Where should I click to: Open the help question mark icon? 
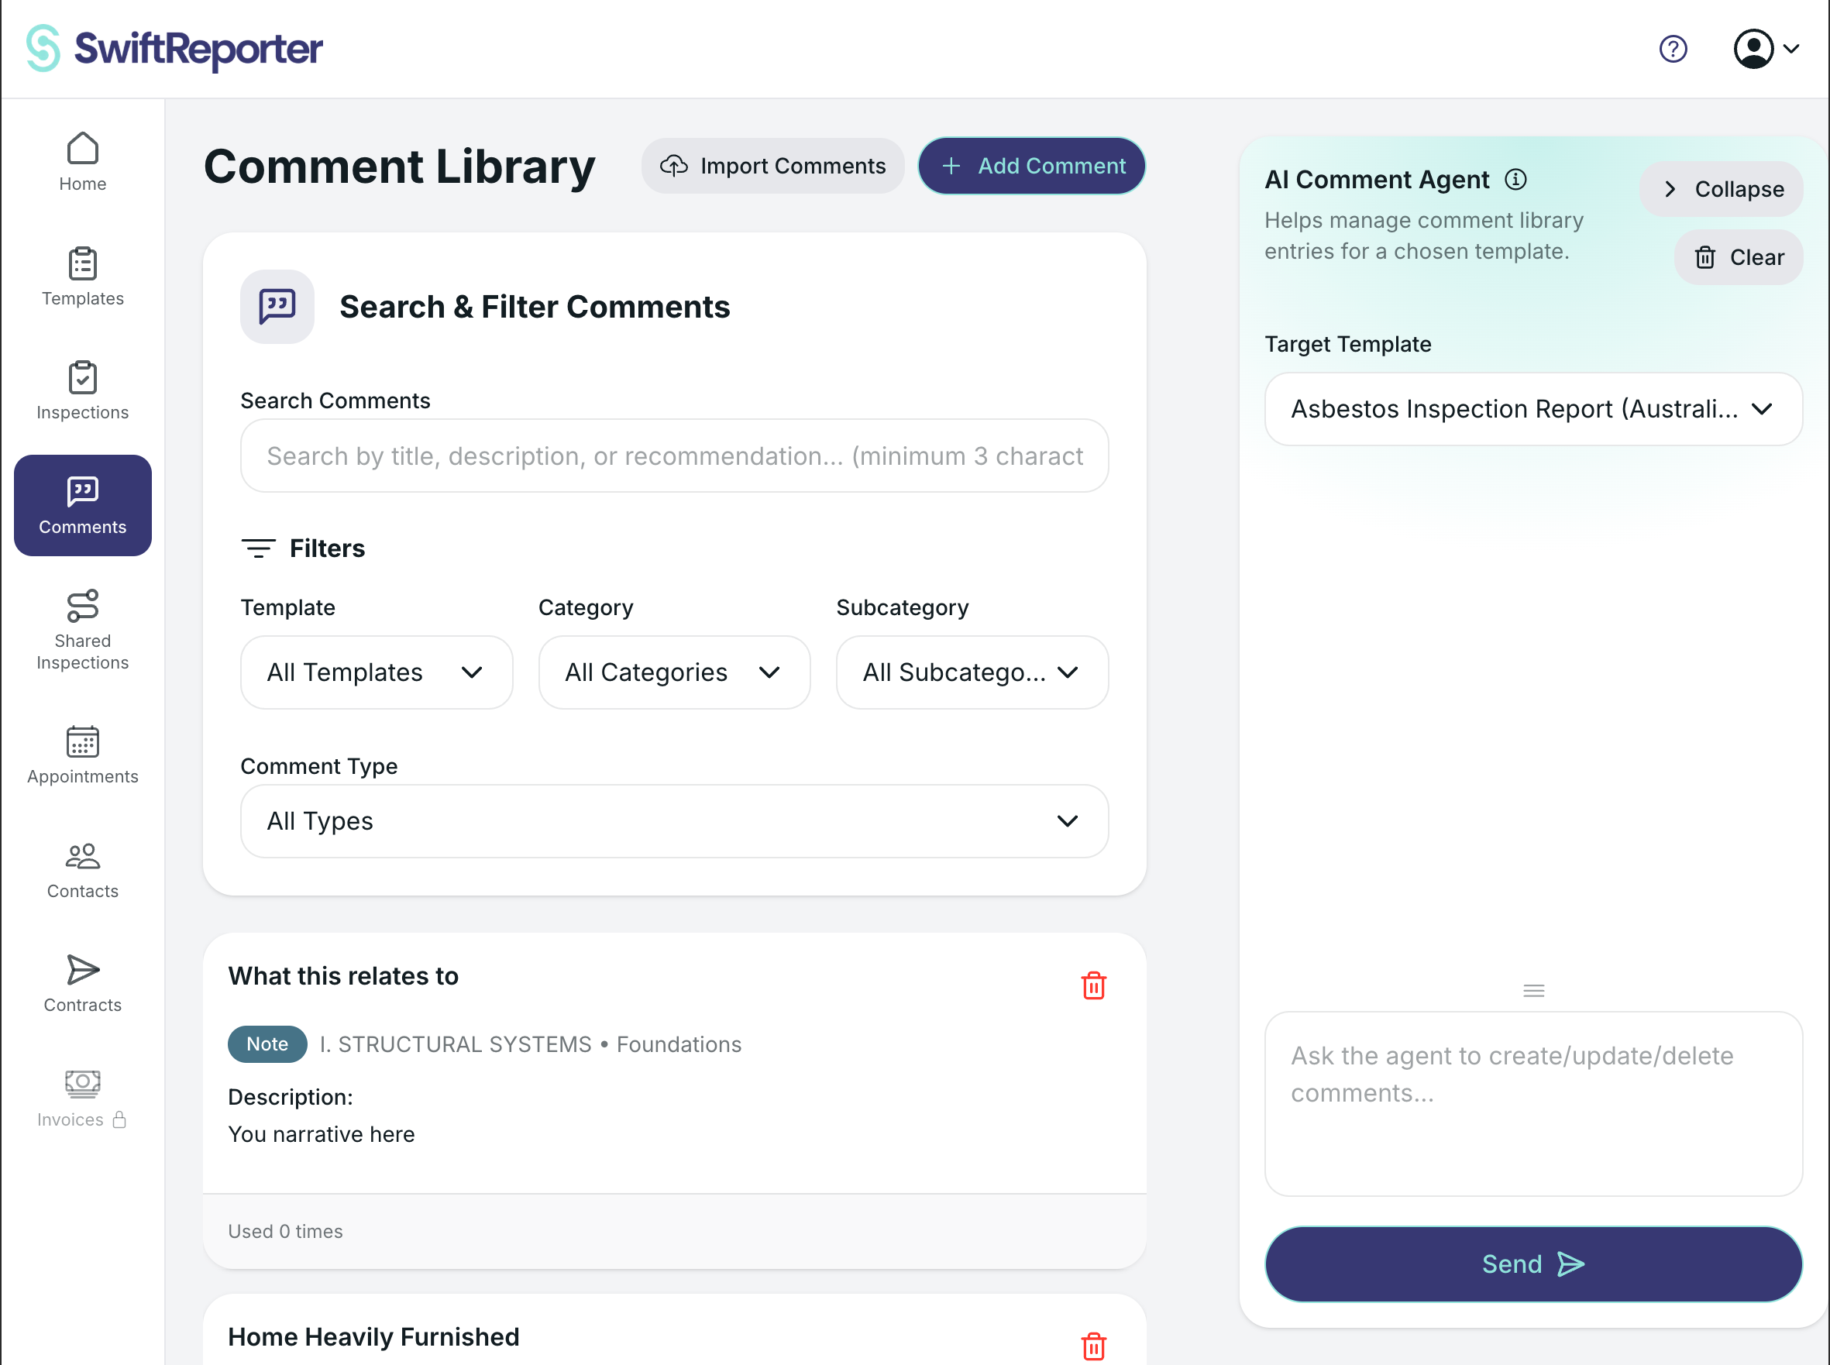pos(1673,50)
